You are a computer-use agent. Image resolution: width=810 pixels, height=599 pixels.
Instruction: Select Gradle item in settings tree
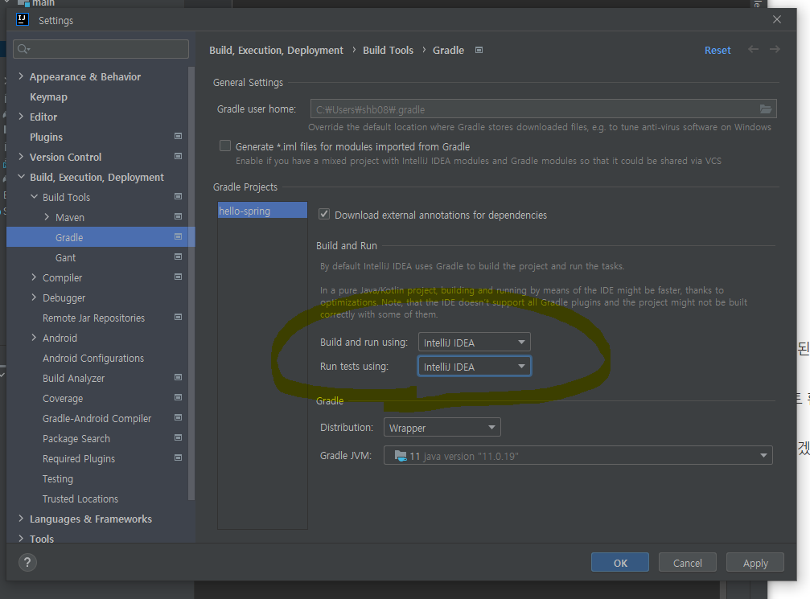click(101, 237)
